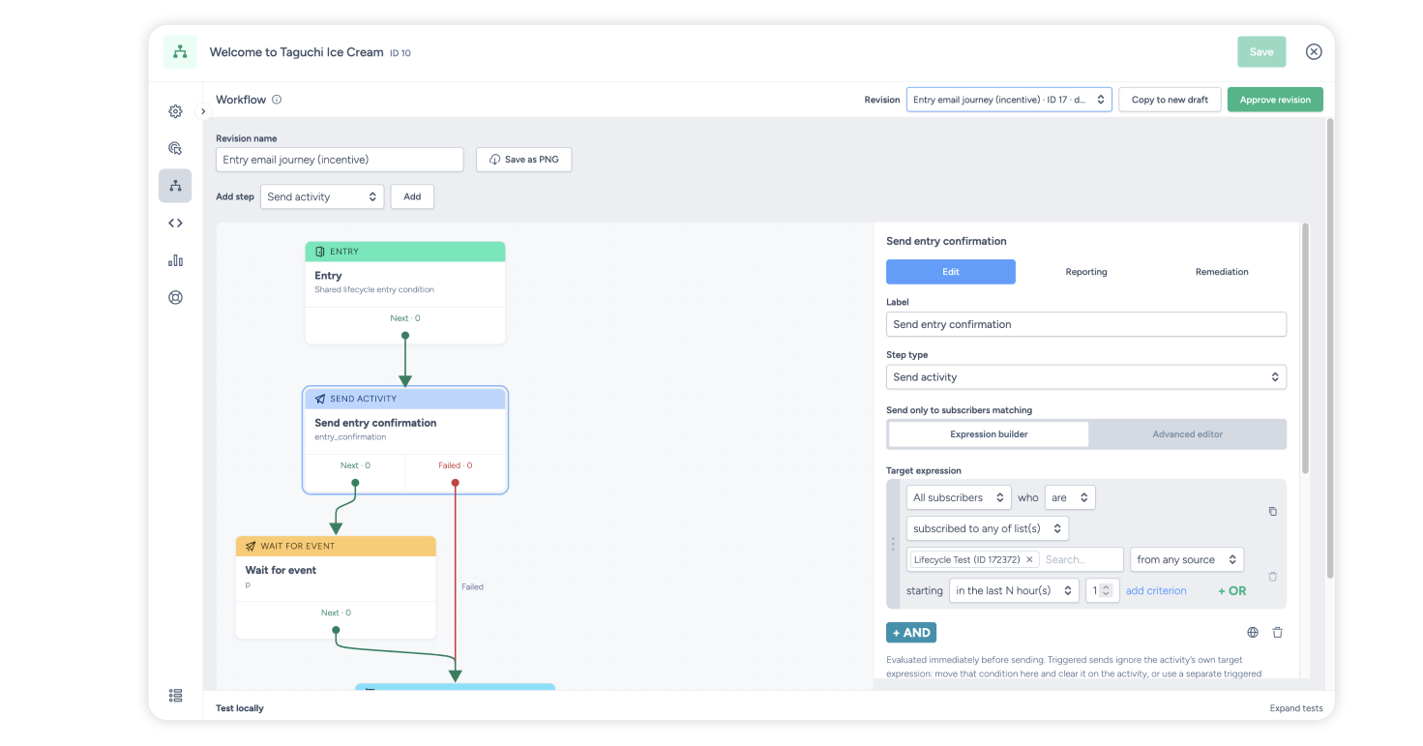
Task: Select the Edit tab
Action: pyautogui.click(x=951, y=272)
